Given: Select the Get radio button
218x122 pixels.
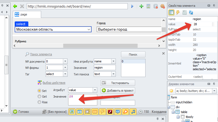Looking at the screenshot, I should 39,97.
